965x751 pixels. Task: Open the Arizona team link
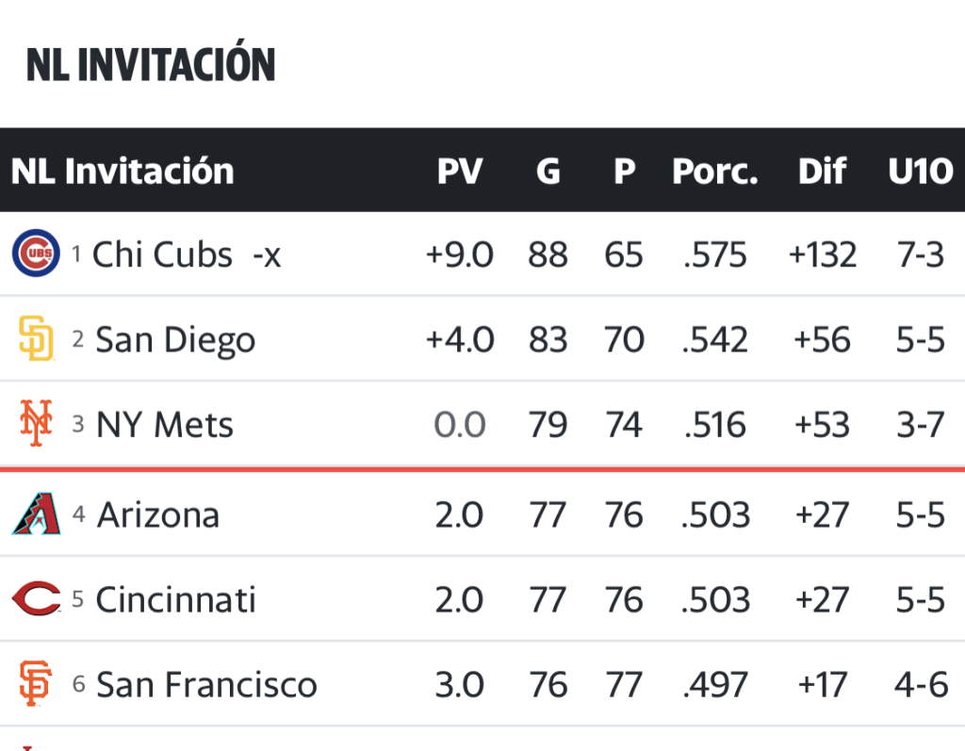[157, 515]
